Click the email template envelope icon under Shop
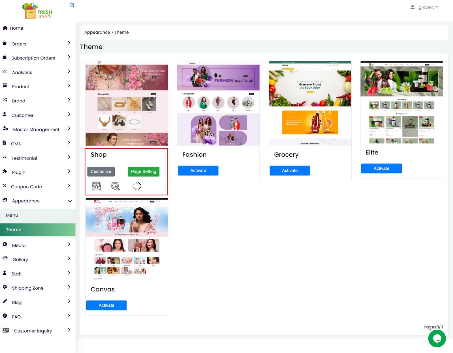Screen dimensions: 453x353 (96, 186)
